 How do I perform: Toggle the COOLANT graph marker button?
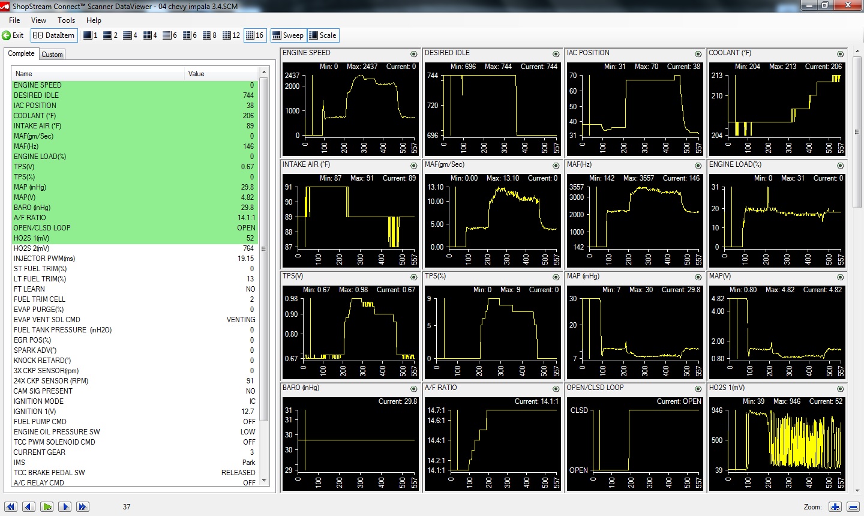click(x=840, y=54)
